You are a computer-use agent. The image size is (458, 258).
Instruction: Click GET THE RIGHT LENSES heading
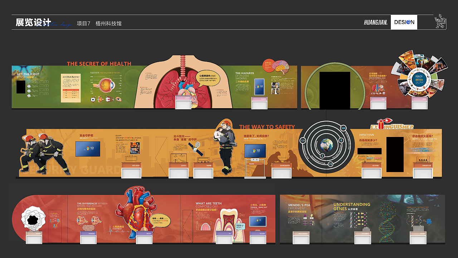(x=28, y=76)
